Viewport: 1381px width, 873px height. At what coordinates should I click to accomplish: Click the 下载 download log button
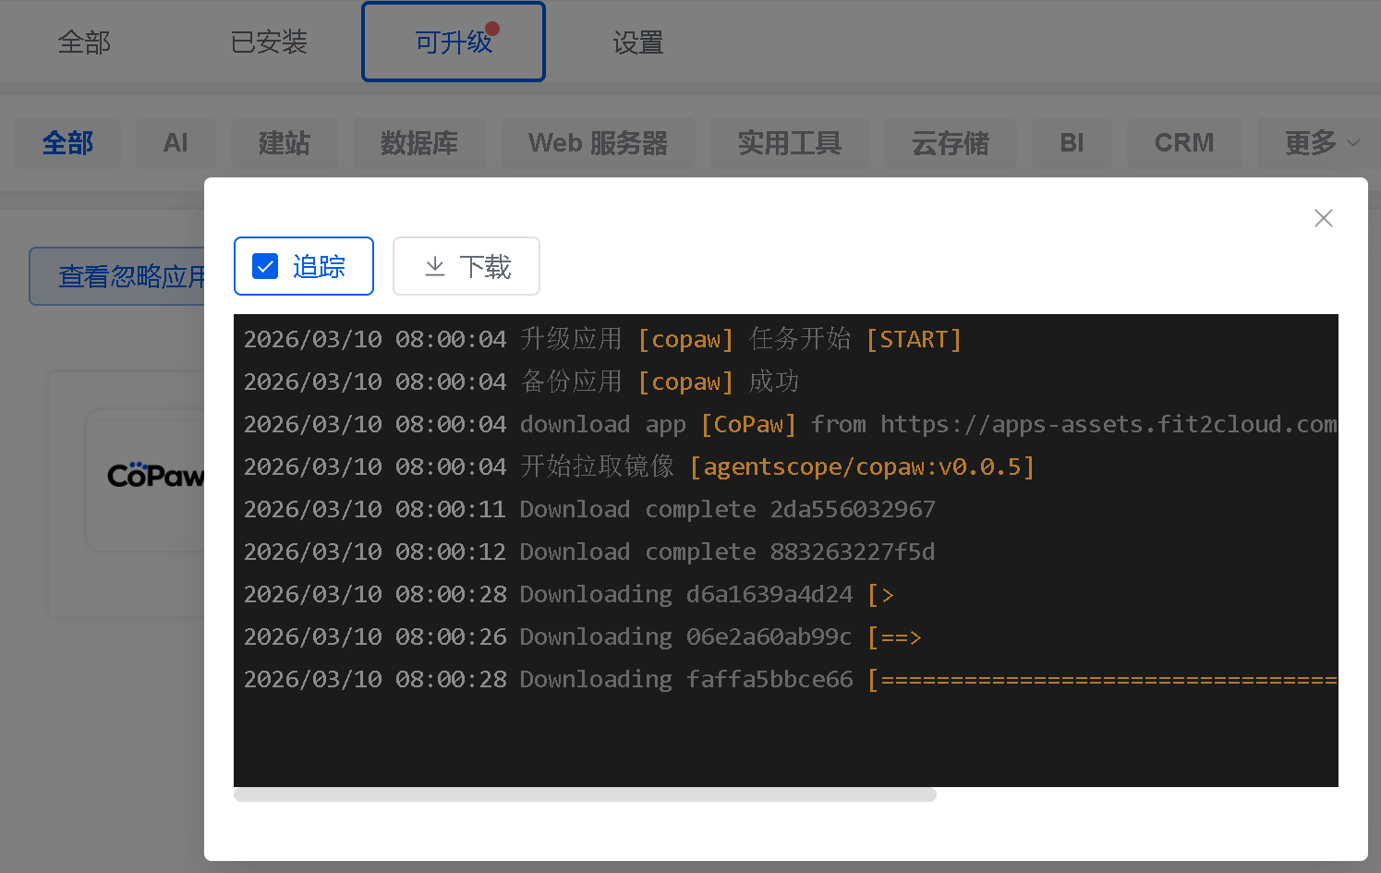(466, 267)
